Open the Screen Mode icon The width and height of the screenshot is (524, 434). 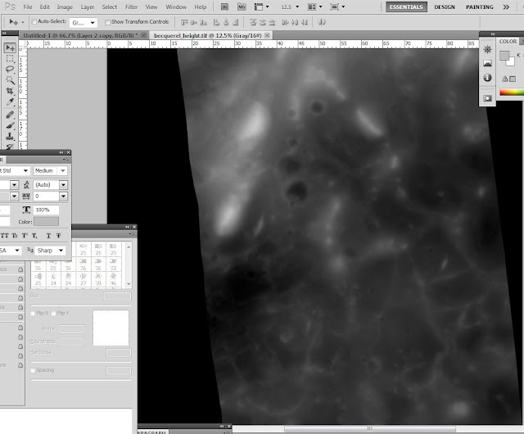pyautogui.click(x=337, y=7)
